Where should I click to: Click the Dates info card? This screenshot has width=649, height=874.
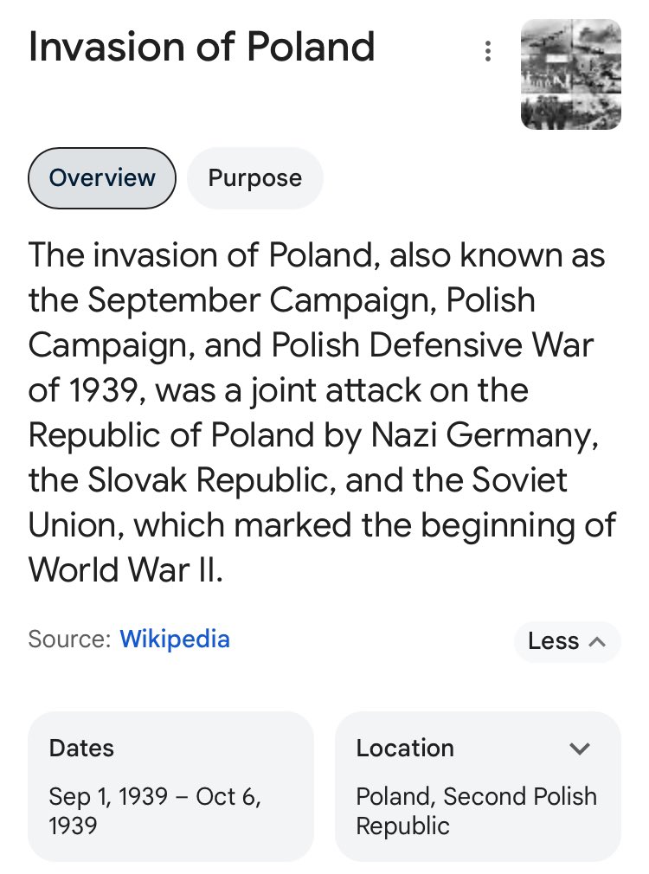170,786
